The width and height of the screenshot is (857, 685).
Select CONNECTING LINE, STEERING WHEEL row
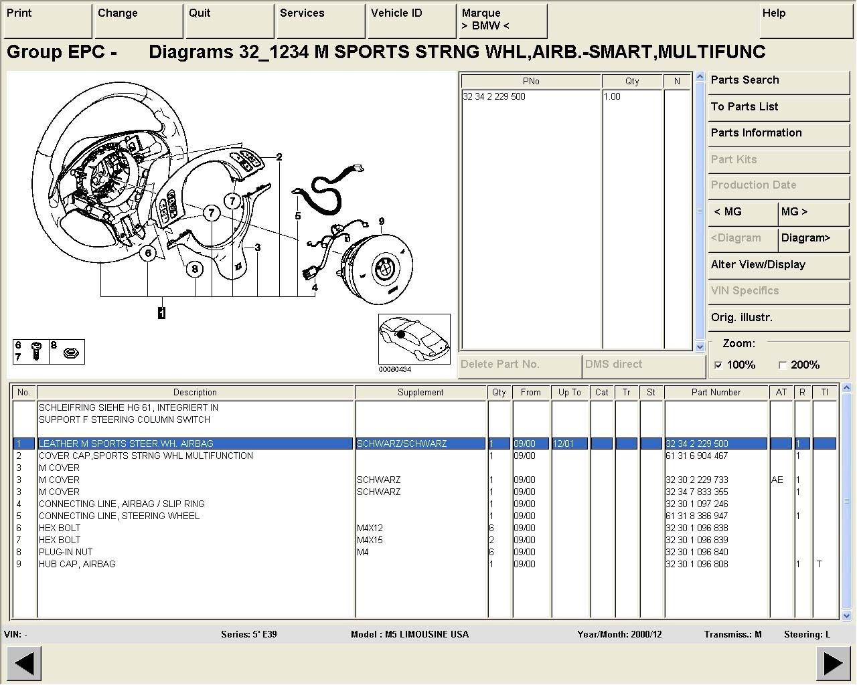[424, 516]
